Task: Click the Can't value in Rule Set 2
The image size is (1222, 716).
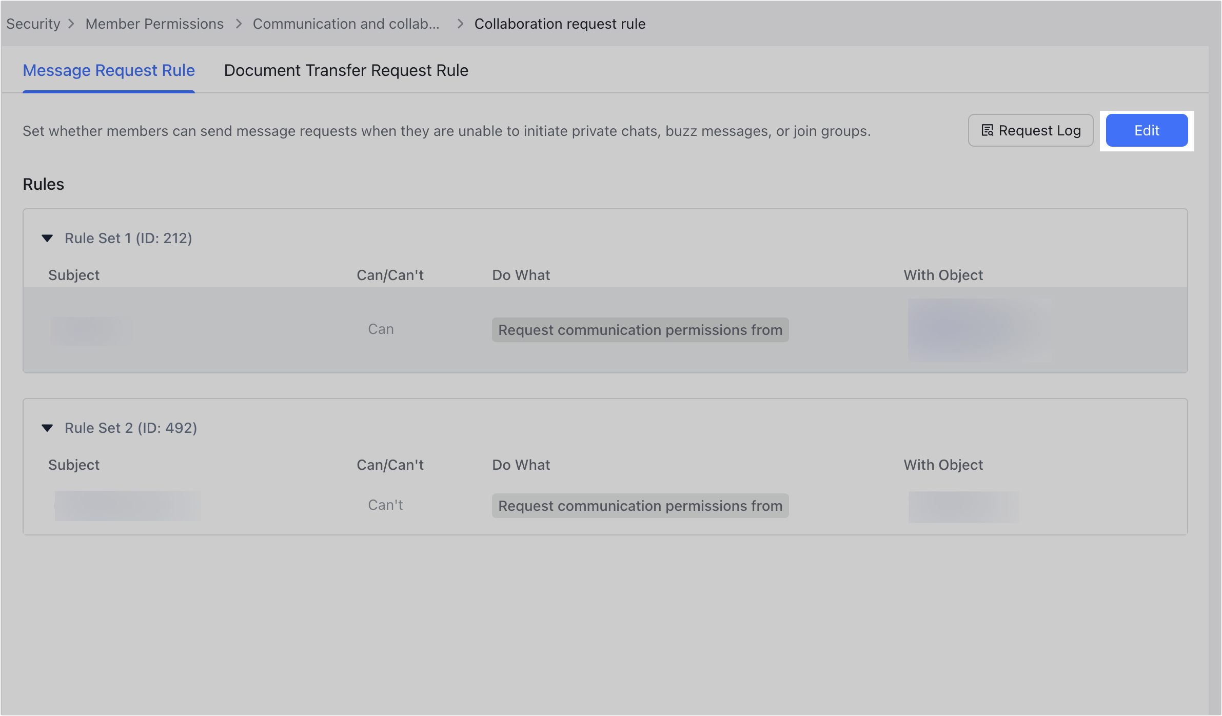Action: [x=385, y=505]
